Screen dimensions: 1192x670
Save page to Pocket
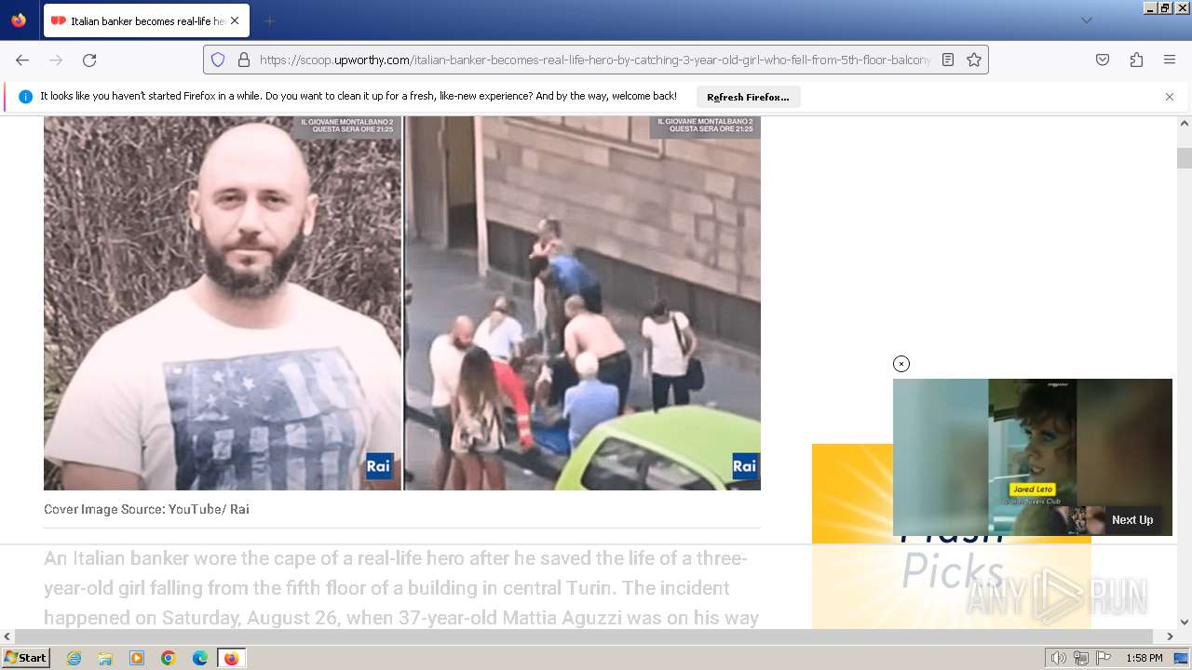(x=1103, y=60)
